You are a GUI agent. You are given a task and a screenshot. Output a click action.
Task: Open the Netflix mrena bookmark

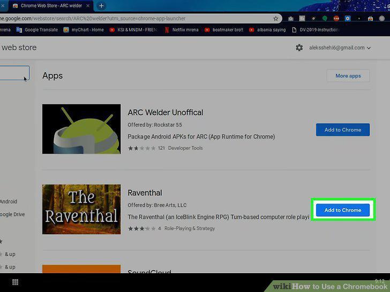[181, 30]
